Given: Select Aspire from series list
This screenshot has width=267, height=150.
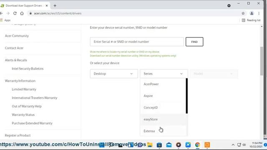Looking at the screenshot, I should pyautogui.click(x=148, y=96).
